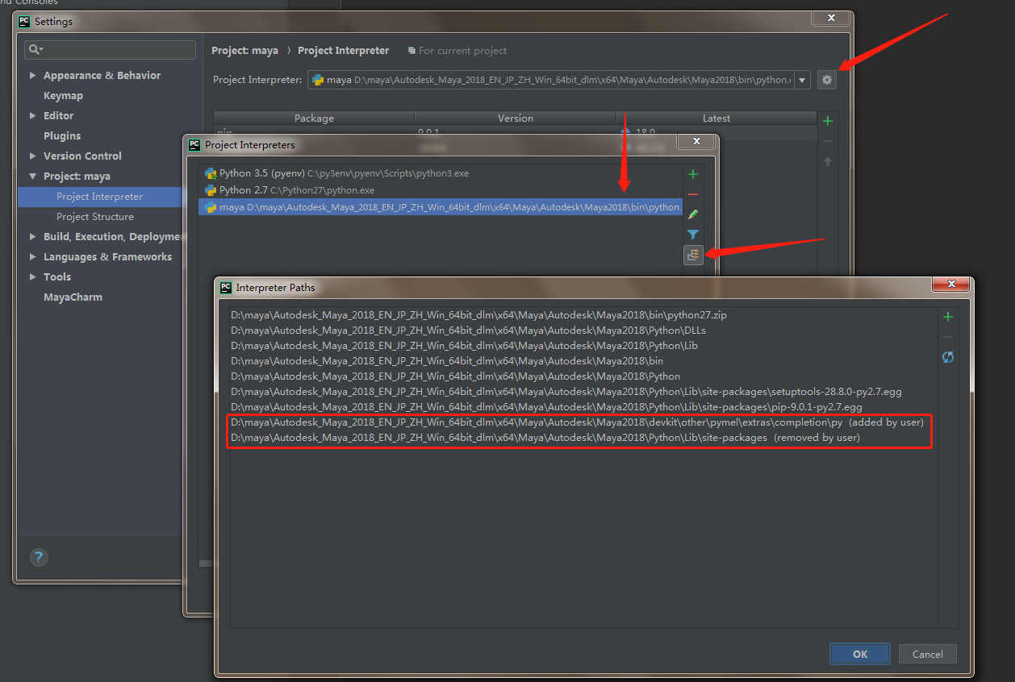Click red minus to remove selected interpreter

click(692, 194)
